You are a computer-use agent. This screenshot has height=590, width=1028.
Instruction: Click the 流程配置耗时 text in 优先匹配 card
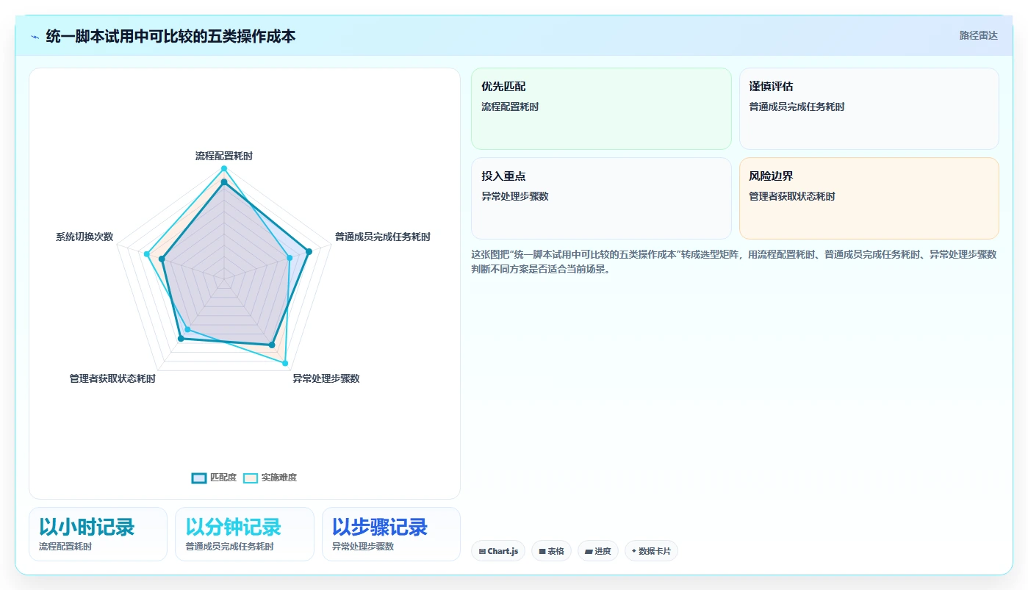[510, 107]
